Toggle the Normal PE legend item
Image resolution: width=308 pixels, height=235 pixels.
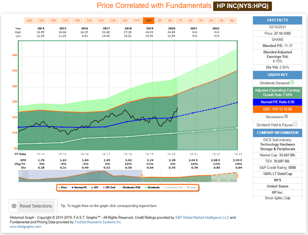coord(79,187)
